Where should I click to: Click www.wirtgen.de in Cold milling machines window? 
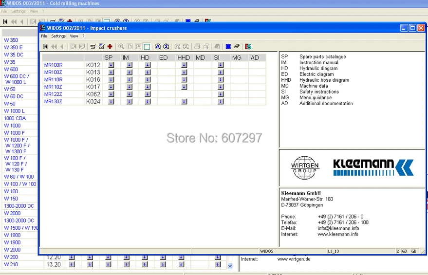294,259
